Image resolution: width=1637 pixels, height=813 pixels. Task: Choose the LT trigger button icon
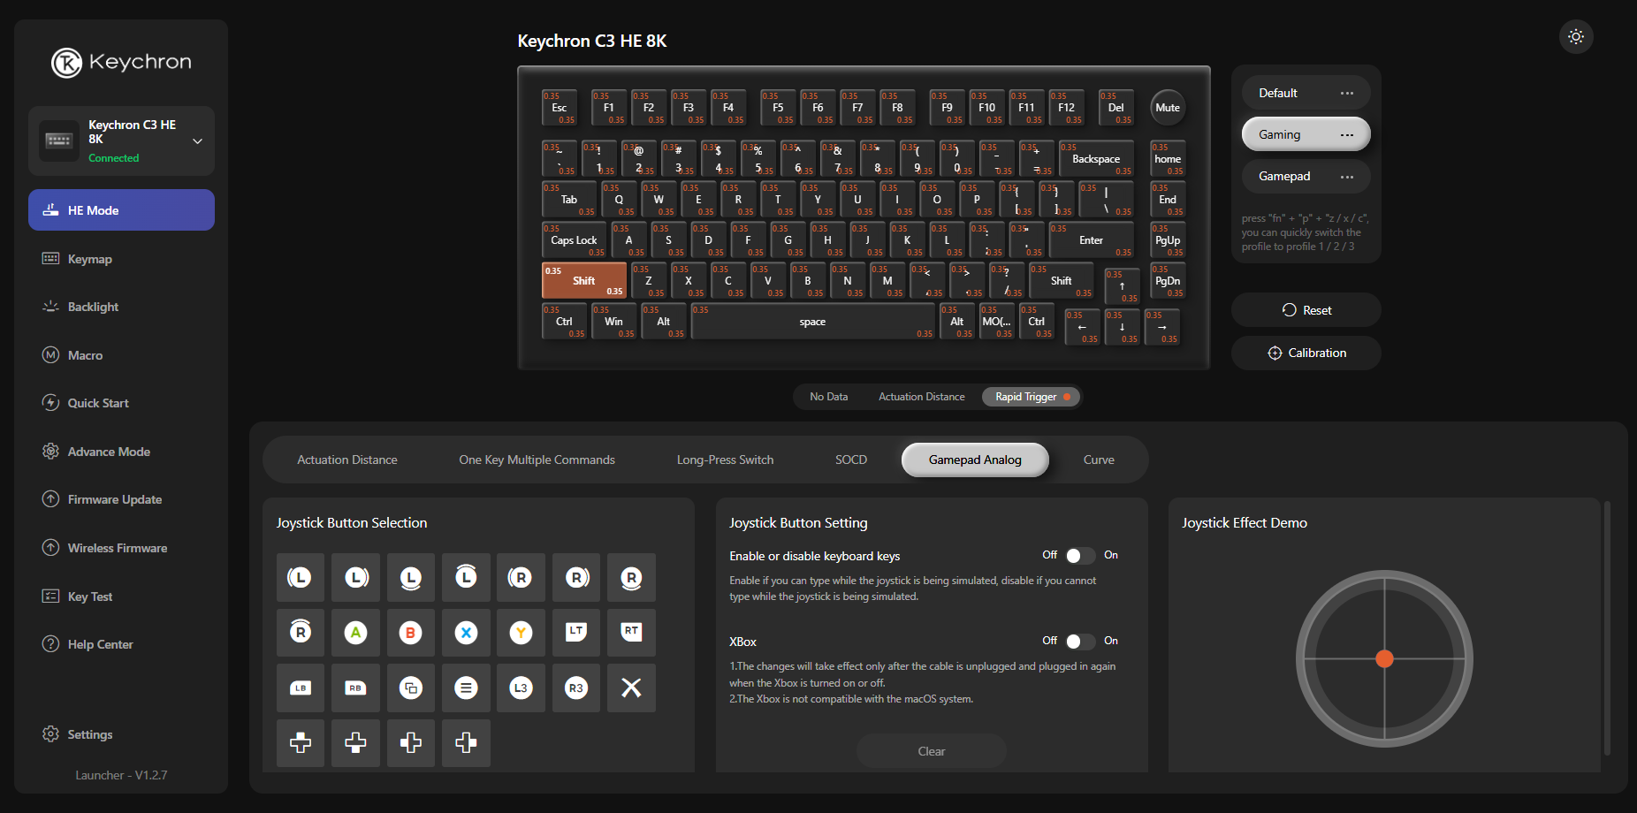click(576, 633)
